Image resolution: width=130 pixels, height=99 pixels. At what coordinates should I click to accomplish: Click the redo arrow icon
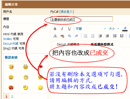click(x=77, y=36)
